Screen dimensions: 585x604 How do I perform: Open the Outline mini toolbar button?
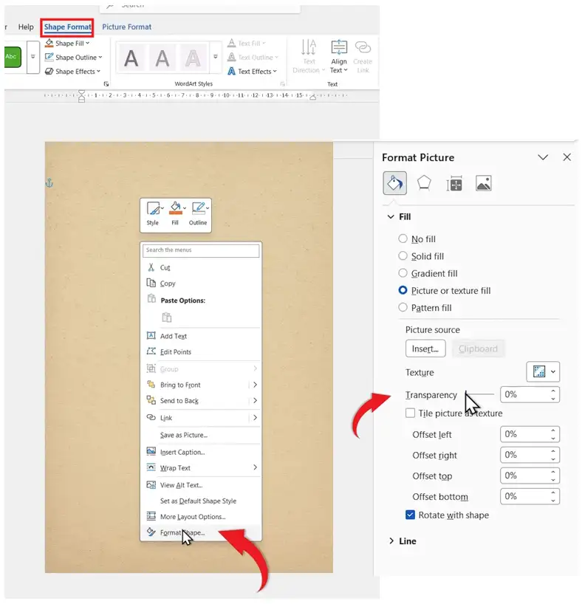click(x=199, y=214)
